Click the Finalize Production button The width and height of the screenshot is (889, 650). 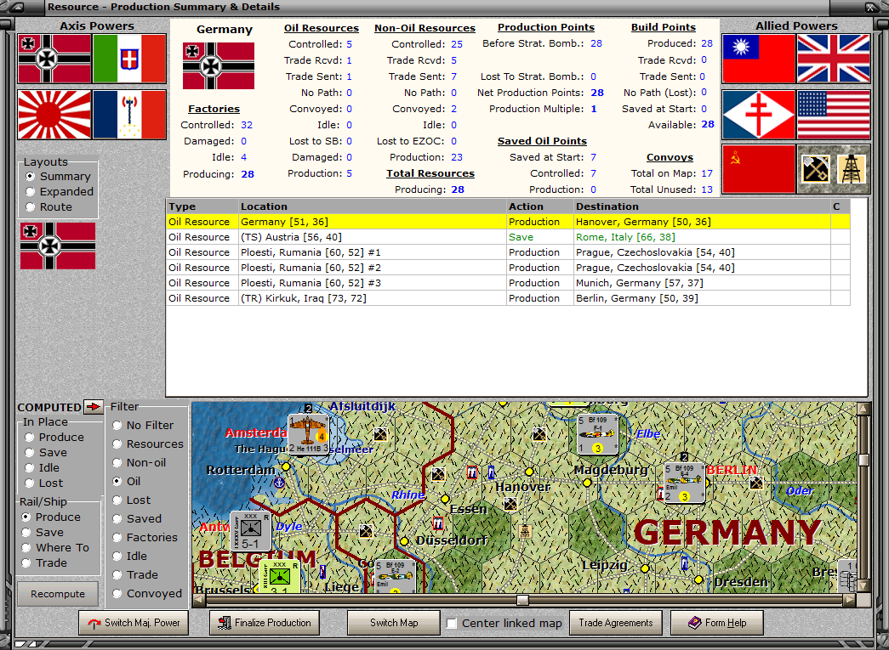click(265, 623)
